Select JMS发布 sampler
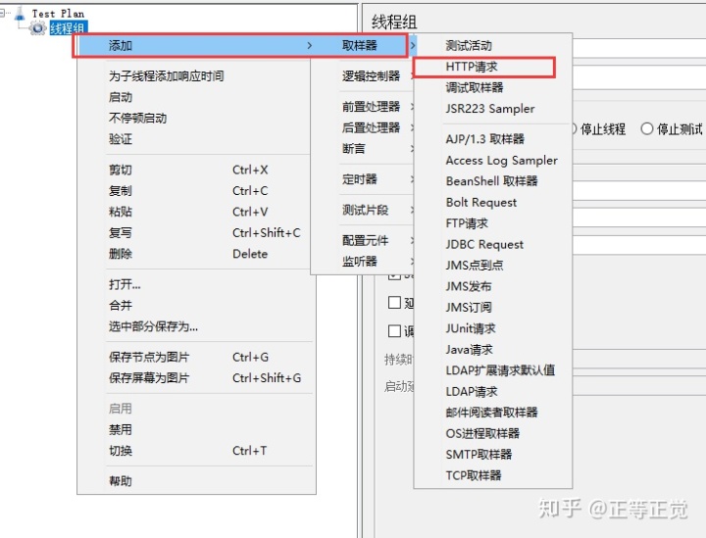The height and width of the screenshot is (538, 706). [x=492, y=286]
